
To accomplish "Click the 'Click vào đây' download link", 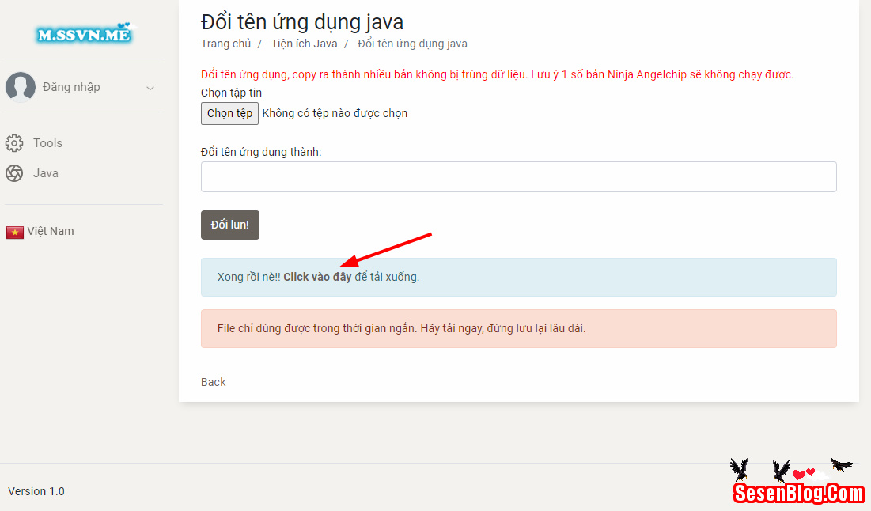I will click(317, 277).
